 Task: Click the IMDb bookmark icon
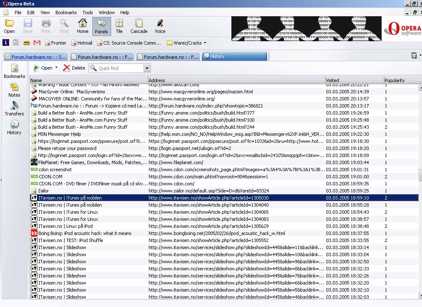pyautogui.click(x=27, y=42)
